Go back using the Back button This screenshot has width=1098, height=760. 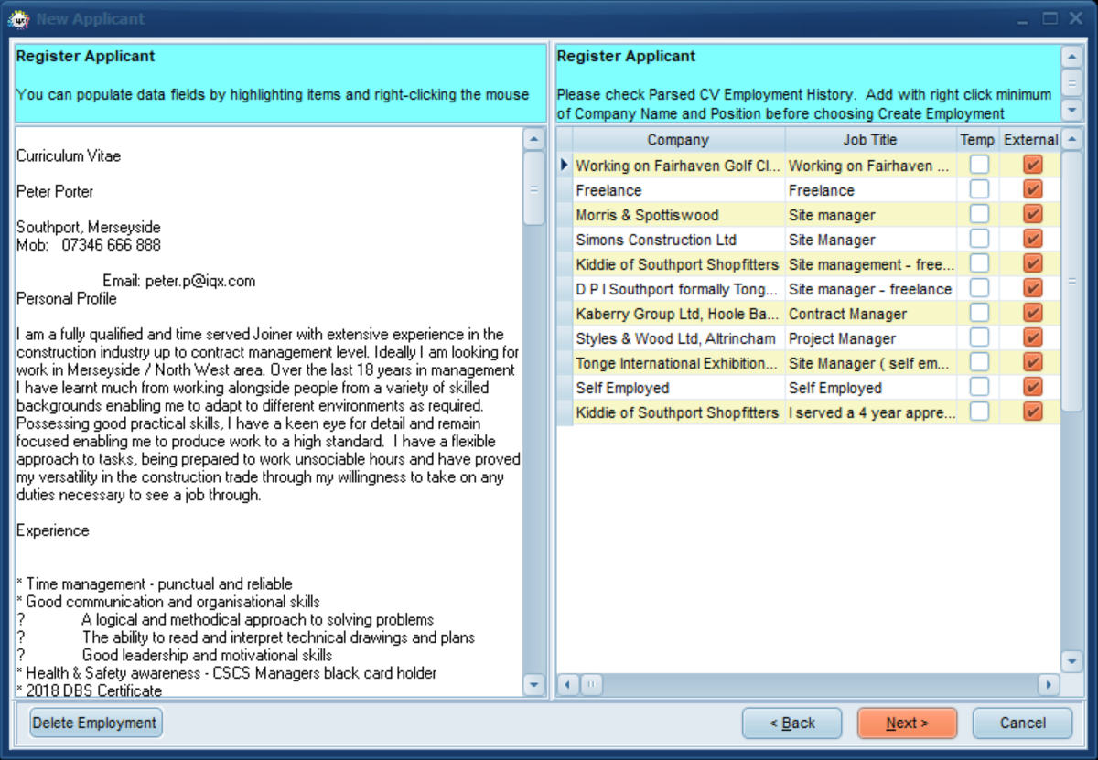791,723
